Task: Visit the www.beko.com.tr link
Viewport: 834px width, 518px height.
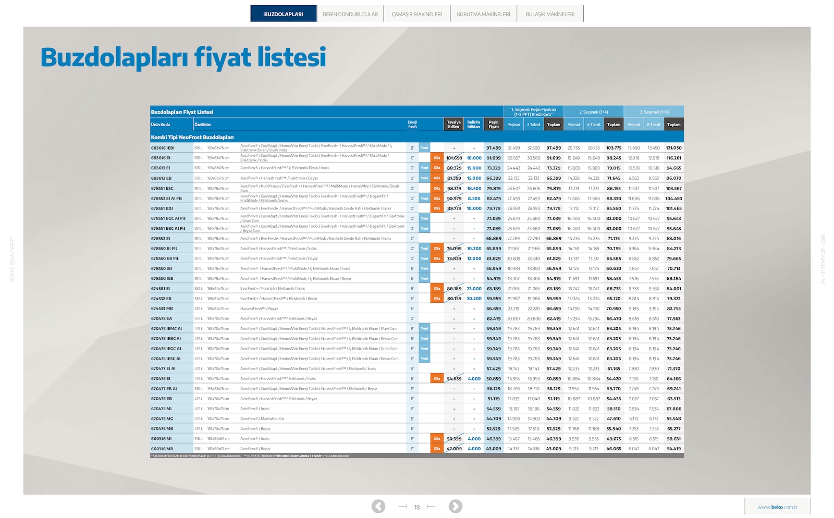Action: click(x=777, y=507)
